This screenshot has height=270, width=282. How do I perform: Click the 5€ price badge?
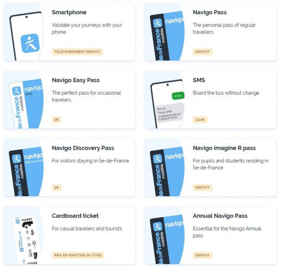click(57, 188)
